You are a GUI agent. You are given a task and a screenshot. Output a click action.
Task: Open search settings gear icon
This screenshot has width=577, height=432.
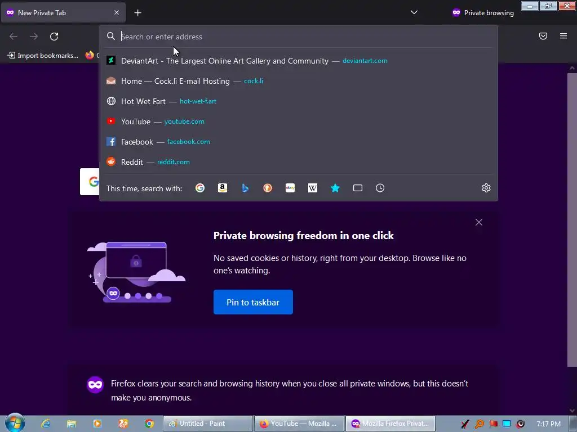[x=486, y=188]
